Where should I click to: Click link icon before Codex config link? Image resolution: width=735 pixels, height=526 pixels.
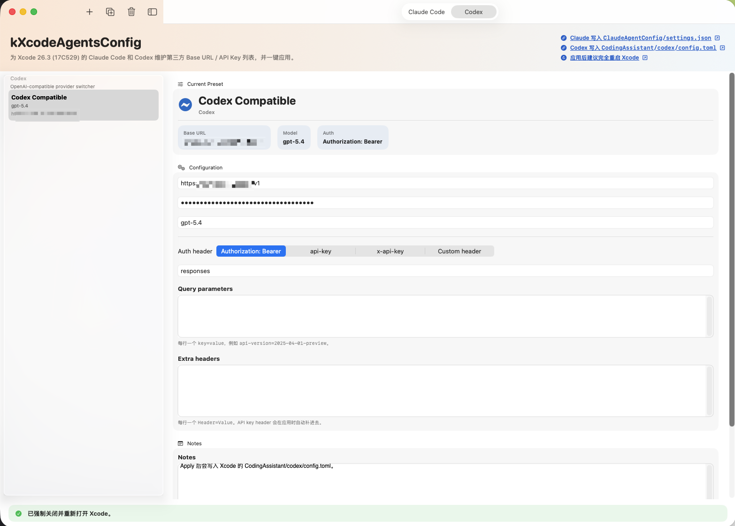coord(564,48)
